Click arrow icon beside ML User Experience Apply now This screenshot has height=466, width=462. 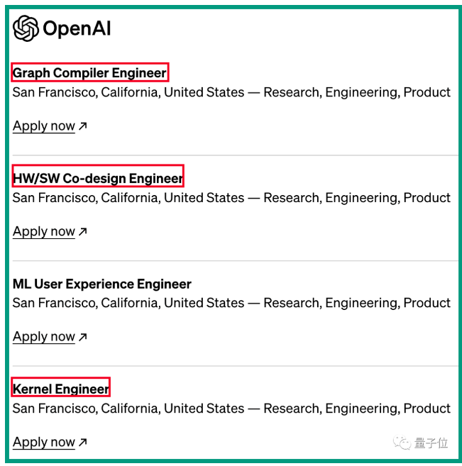82,337
